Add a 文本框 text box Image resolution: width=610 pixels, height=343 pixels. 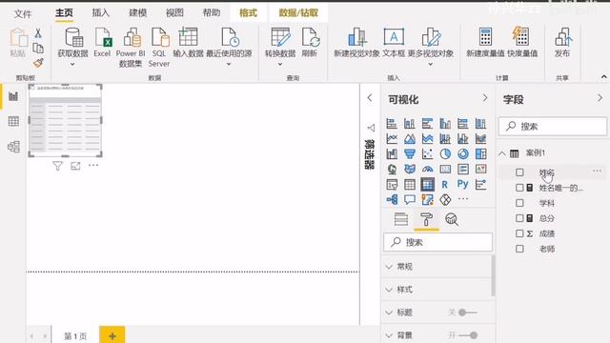pyautogui.click(x=394, y=43)
